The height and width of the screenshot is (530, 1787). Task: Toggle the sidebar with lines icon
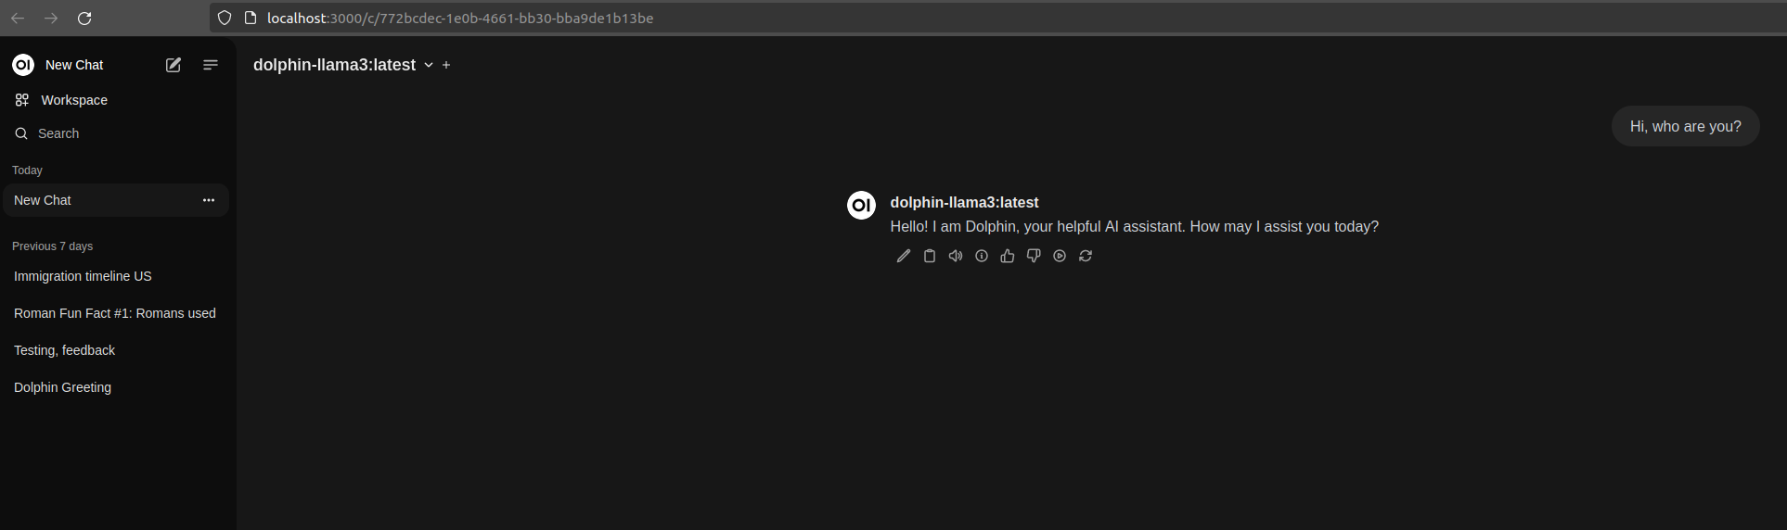tap(211, 65)
